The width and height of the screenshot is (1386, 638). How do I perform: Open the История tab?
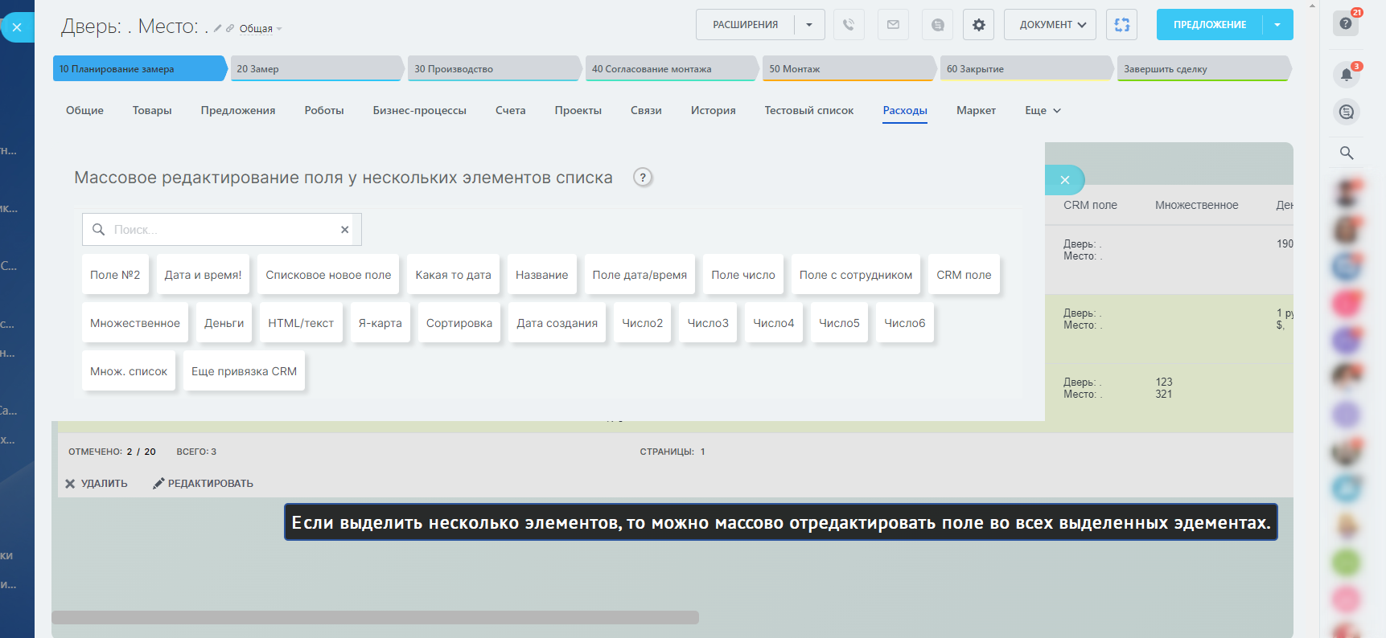click(713, 111)
